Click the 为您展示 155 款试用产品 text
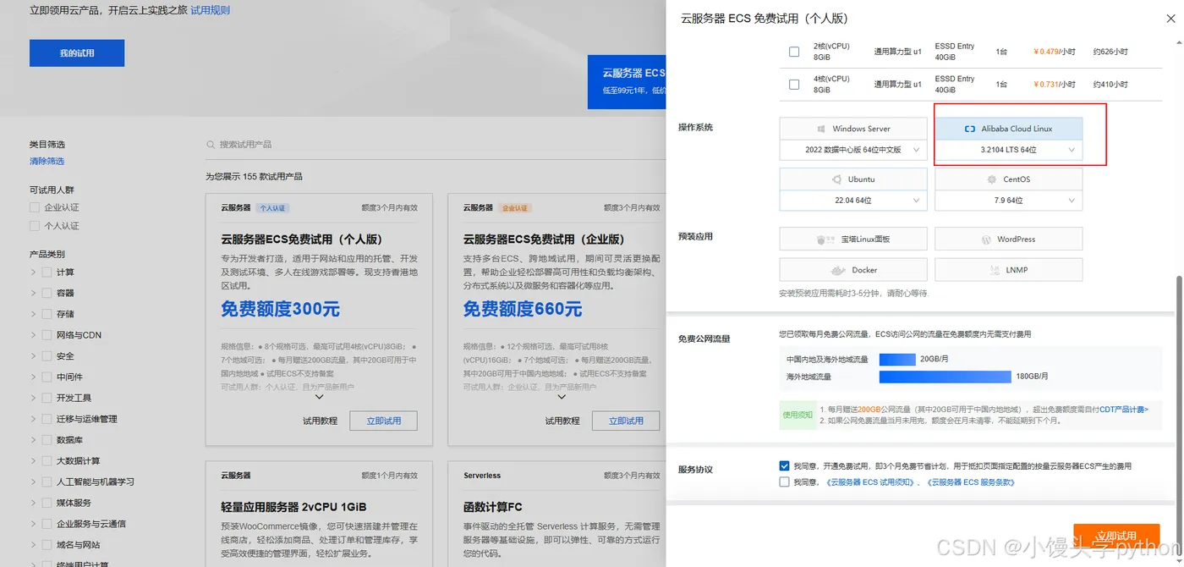 (254, 177)
